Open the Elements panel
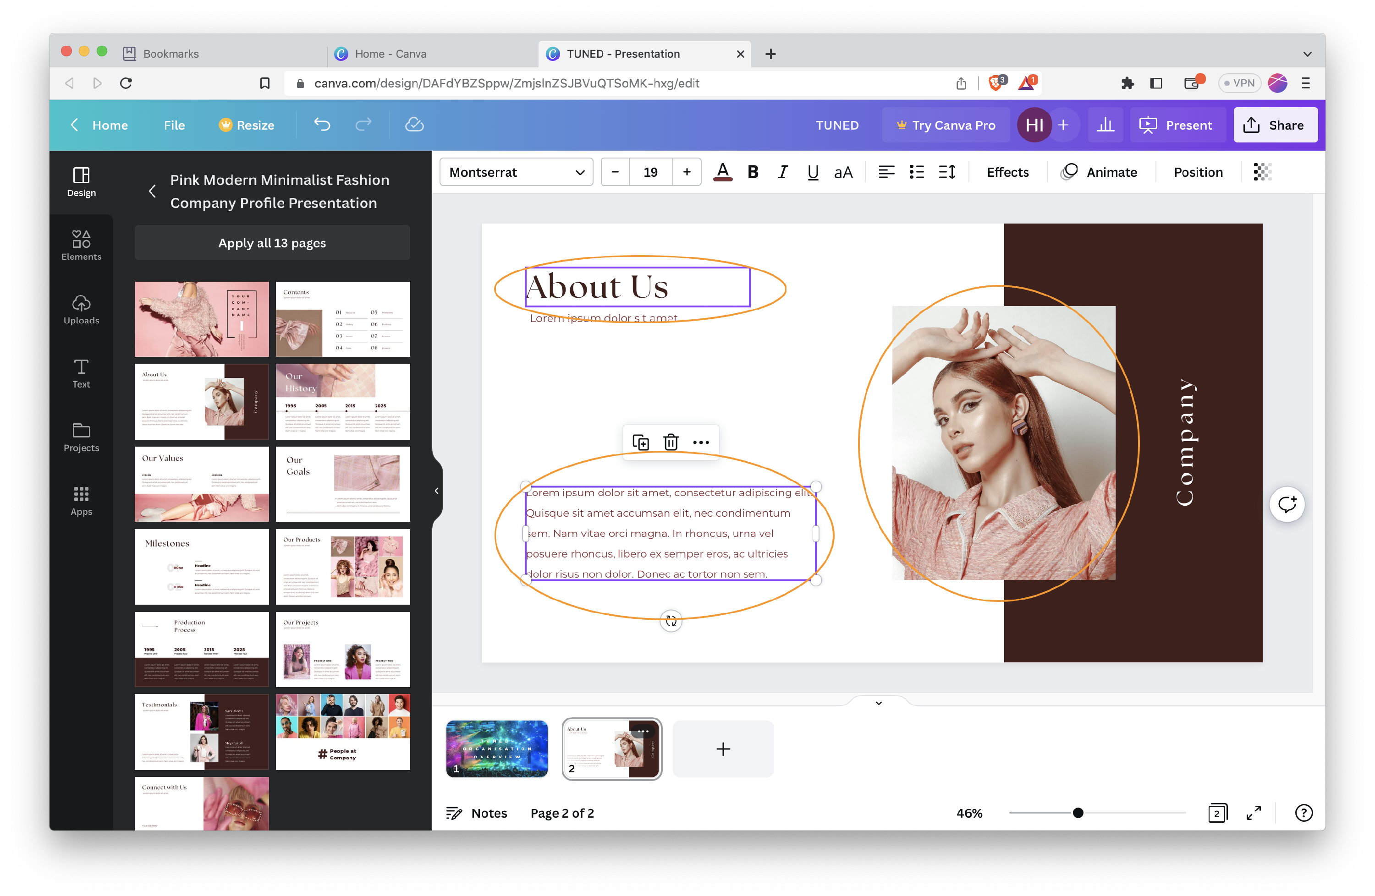The height and width of the screenshot is (896, 1375). [80, 245]
